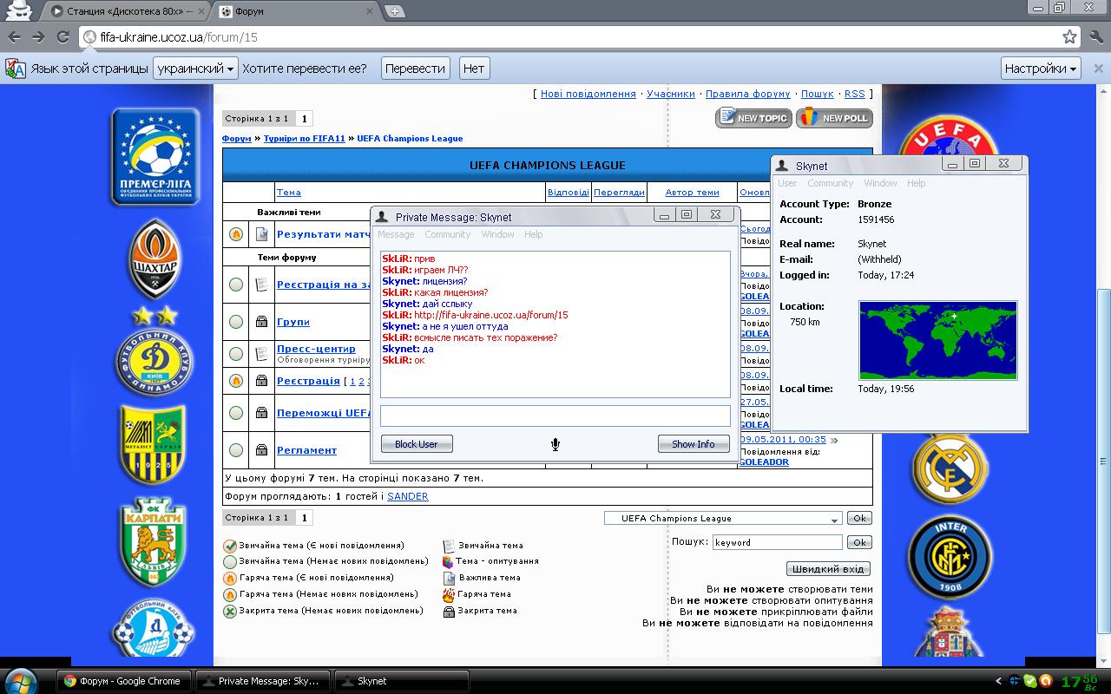Open the User menu in the Skynet window

point(787,183)
